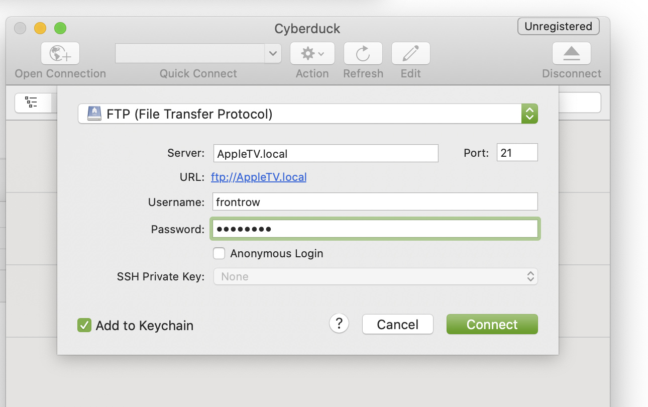
Task: Expand the FTP protocol dropdown
Action: pos(529,114)
